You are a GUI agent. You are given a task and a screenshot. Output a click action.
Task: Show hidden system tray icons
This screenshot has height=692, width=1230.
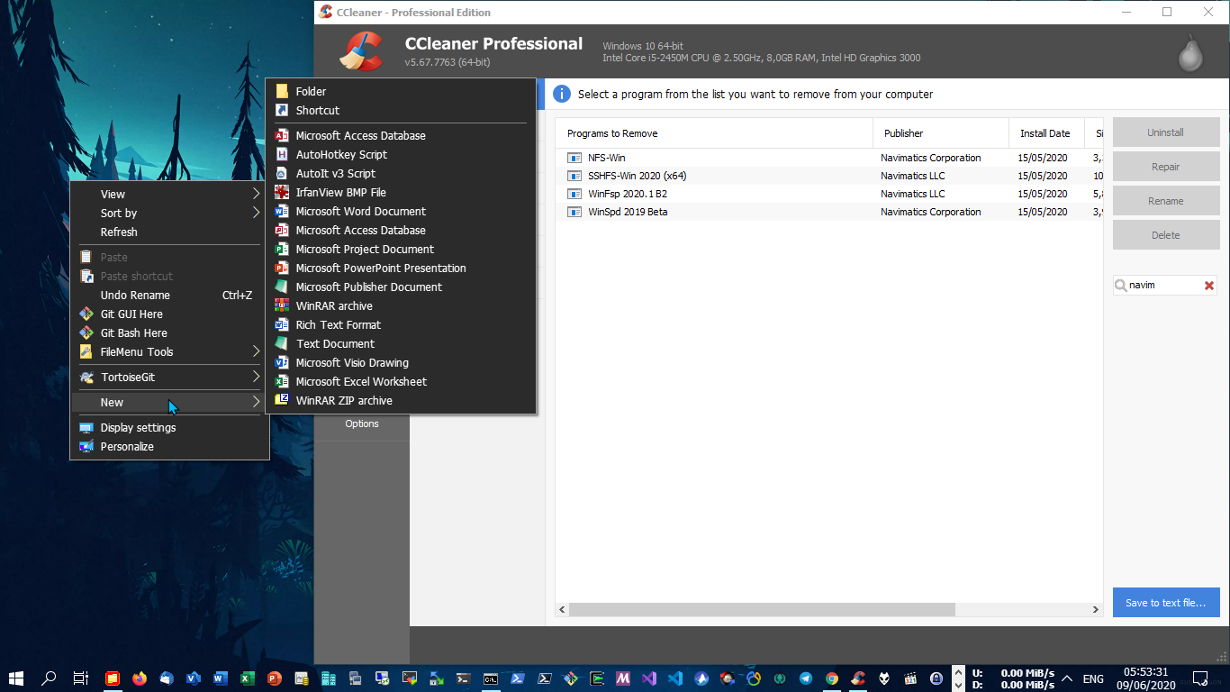1067,678
